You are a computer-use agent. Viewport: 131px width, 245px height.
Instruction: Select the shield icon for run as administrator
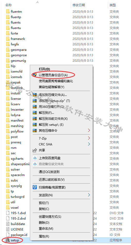point(35,75)
